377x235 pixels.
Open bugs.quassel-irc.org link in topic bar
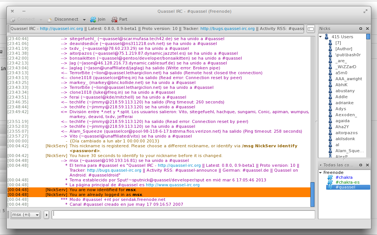point(227,29)
